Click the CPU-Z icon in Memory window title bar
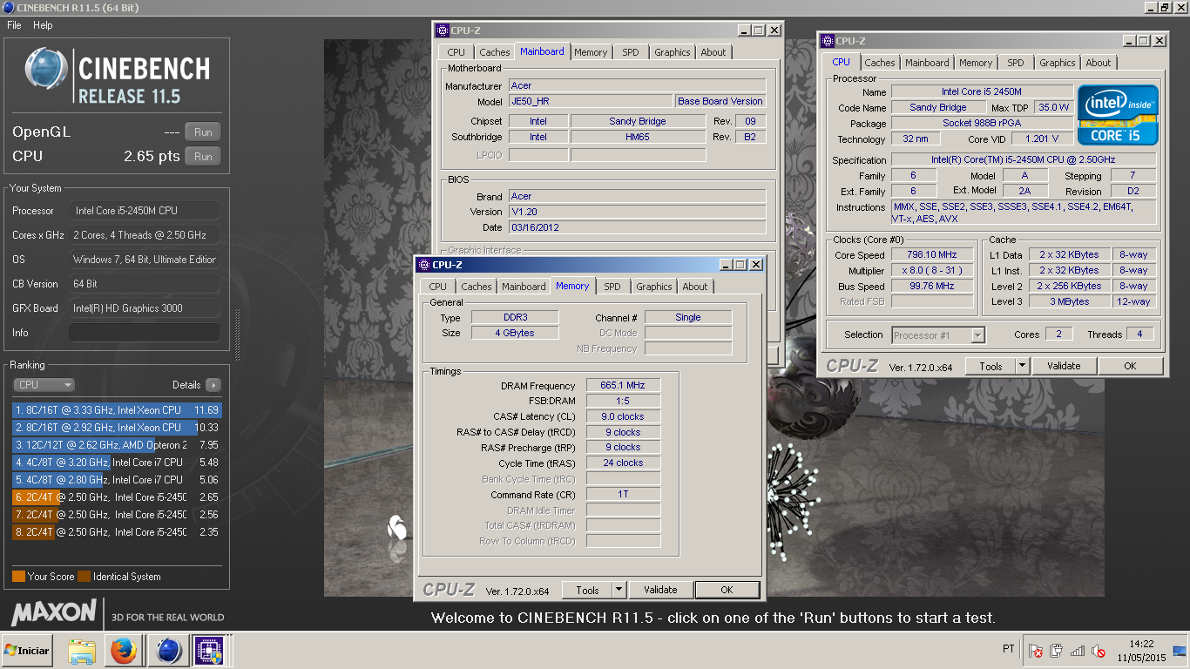The width and height of the screenshot is (1190, 669). tap(424, 265)
